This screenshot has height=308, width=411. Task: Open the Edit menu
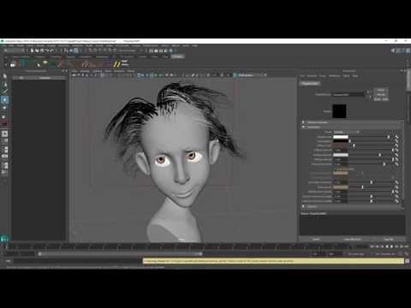11,45
